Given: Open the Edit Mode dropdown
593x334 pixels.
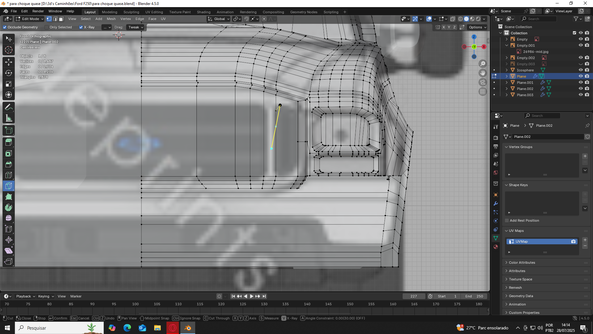Looking at the screenshot, I should coord(30,19).
